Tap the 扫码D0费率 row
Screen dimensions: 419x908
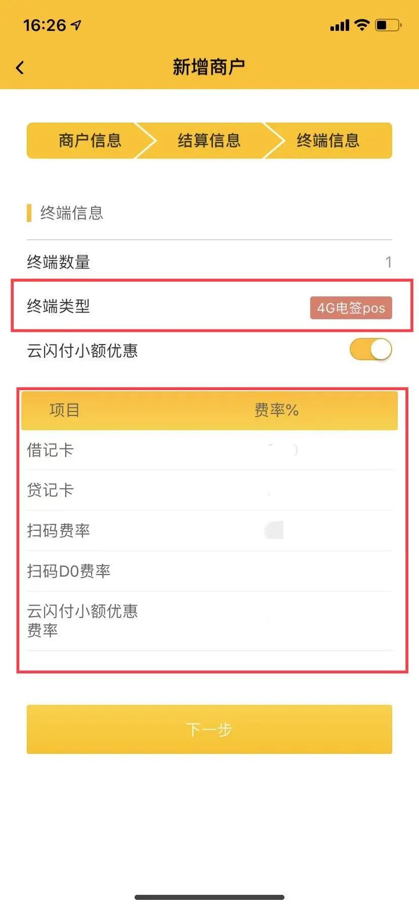(209, 571)
